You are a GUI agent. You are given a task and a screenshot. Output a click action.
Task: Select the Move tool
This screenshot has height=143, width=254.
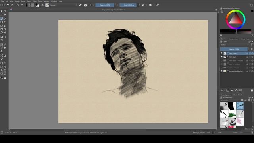pos(5,37)
